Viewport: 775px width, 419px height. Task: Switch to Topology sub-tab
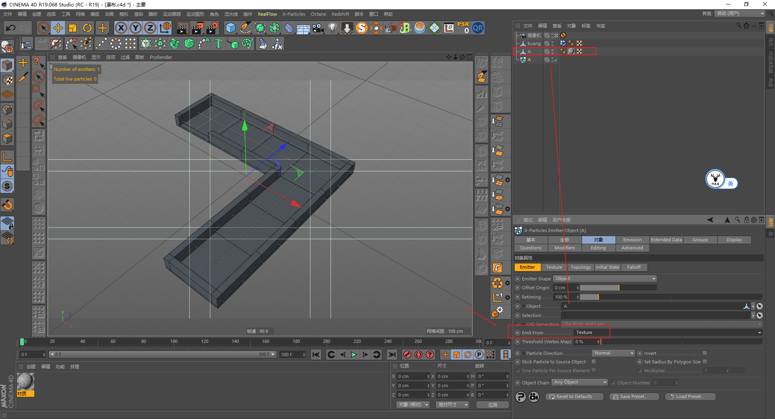[x=580, y=267]
